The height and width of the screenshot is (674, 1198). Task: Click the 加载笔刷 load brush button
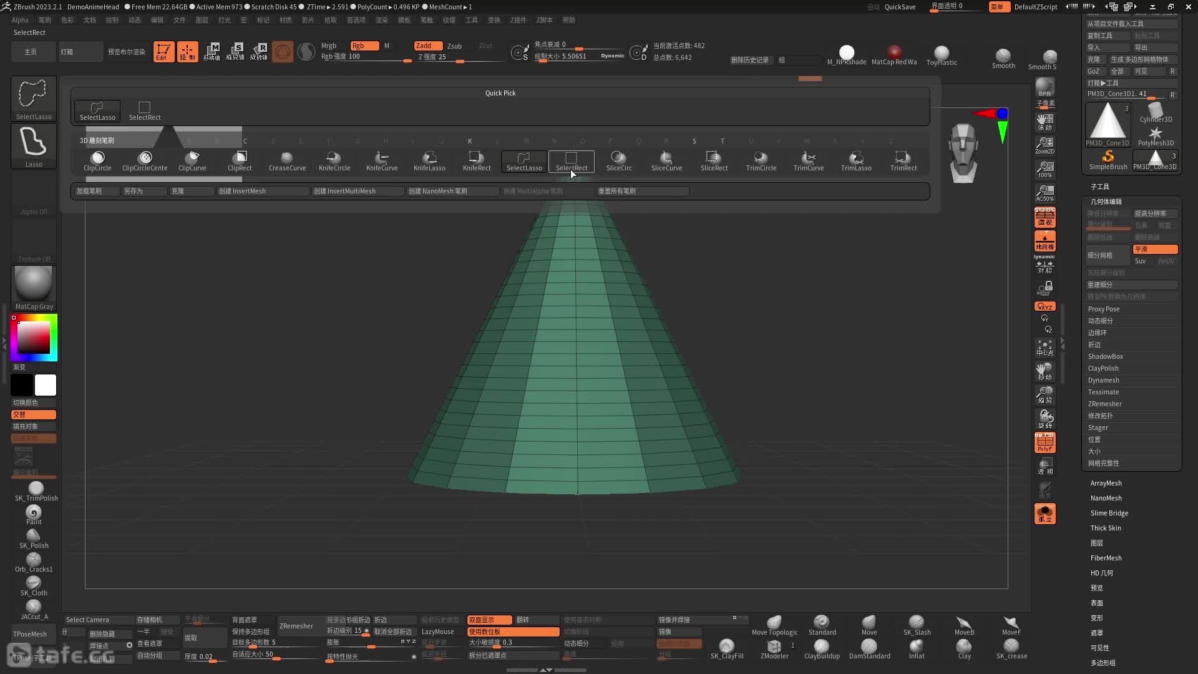coord(97,191)
